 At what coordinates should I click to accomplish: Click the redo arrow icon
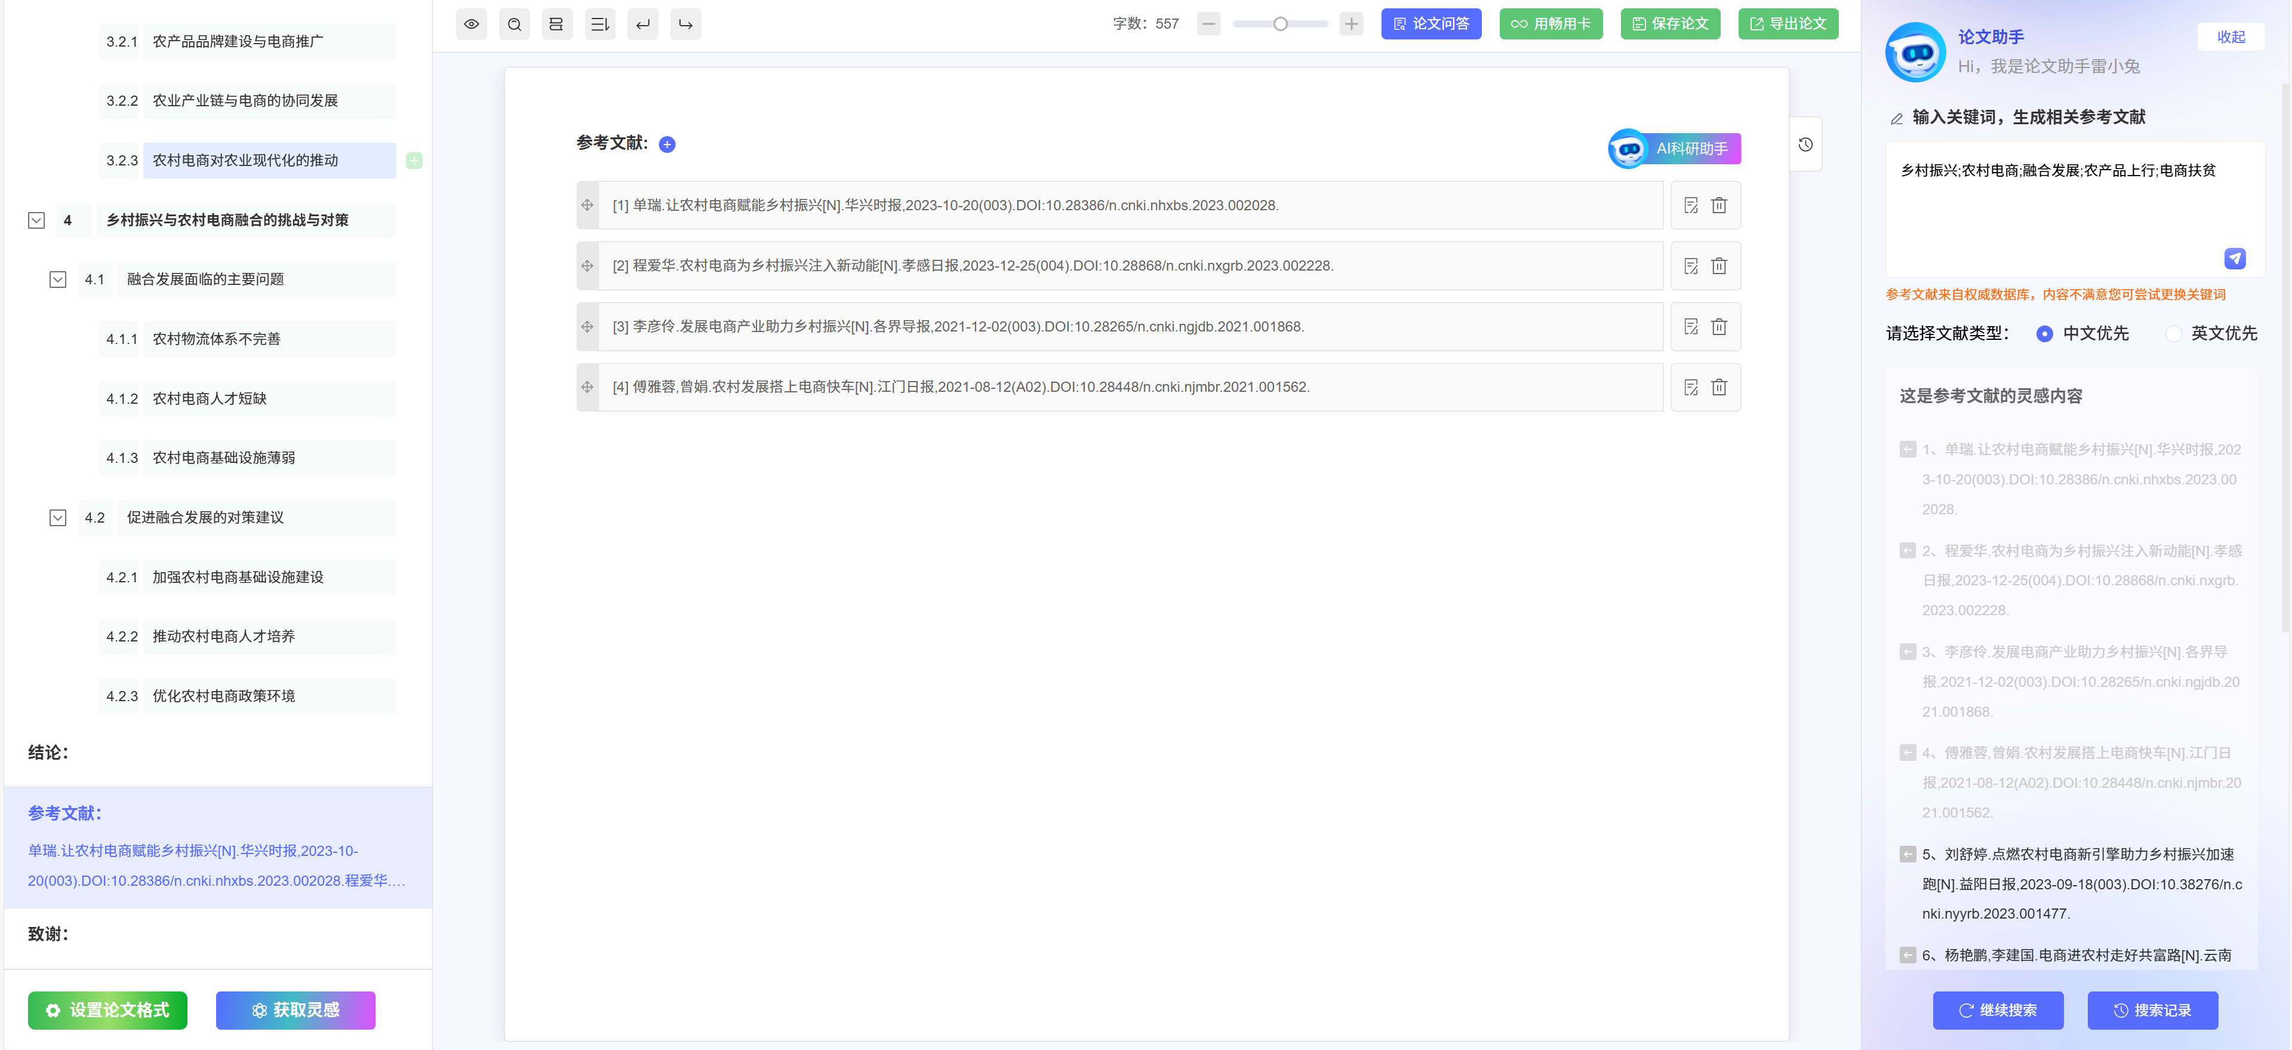(685, 24)
